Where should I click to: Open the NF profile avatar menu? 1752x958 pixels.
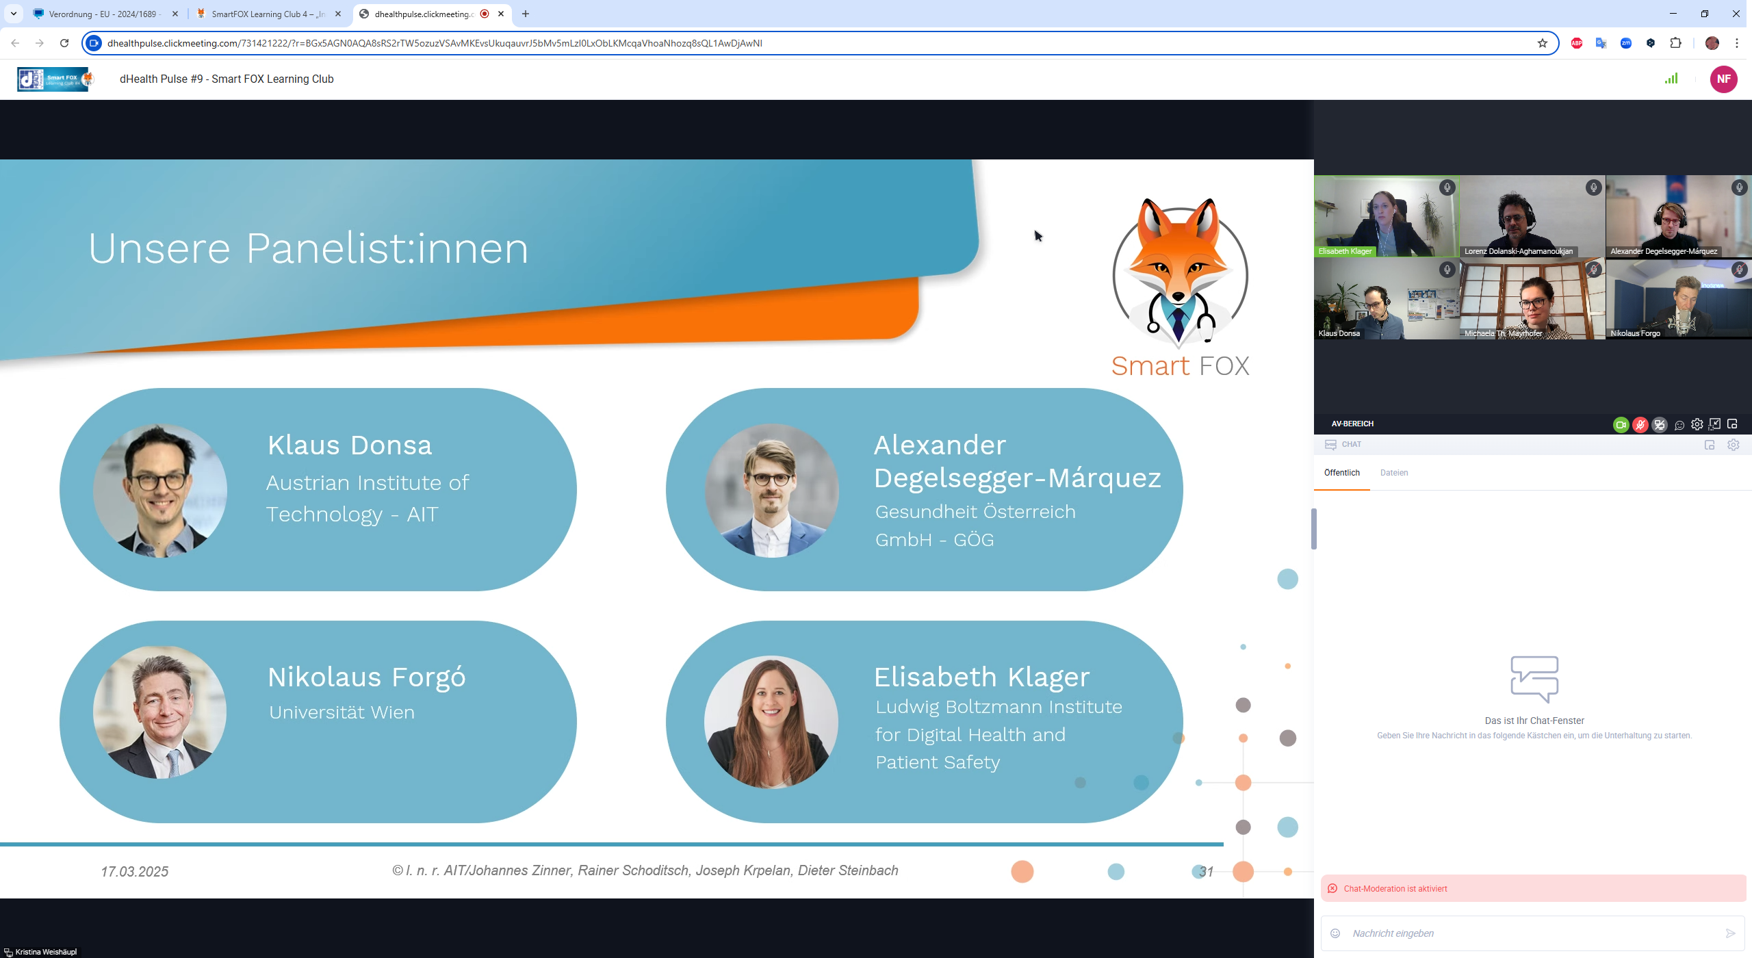click(1723, 79)
